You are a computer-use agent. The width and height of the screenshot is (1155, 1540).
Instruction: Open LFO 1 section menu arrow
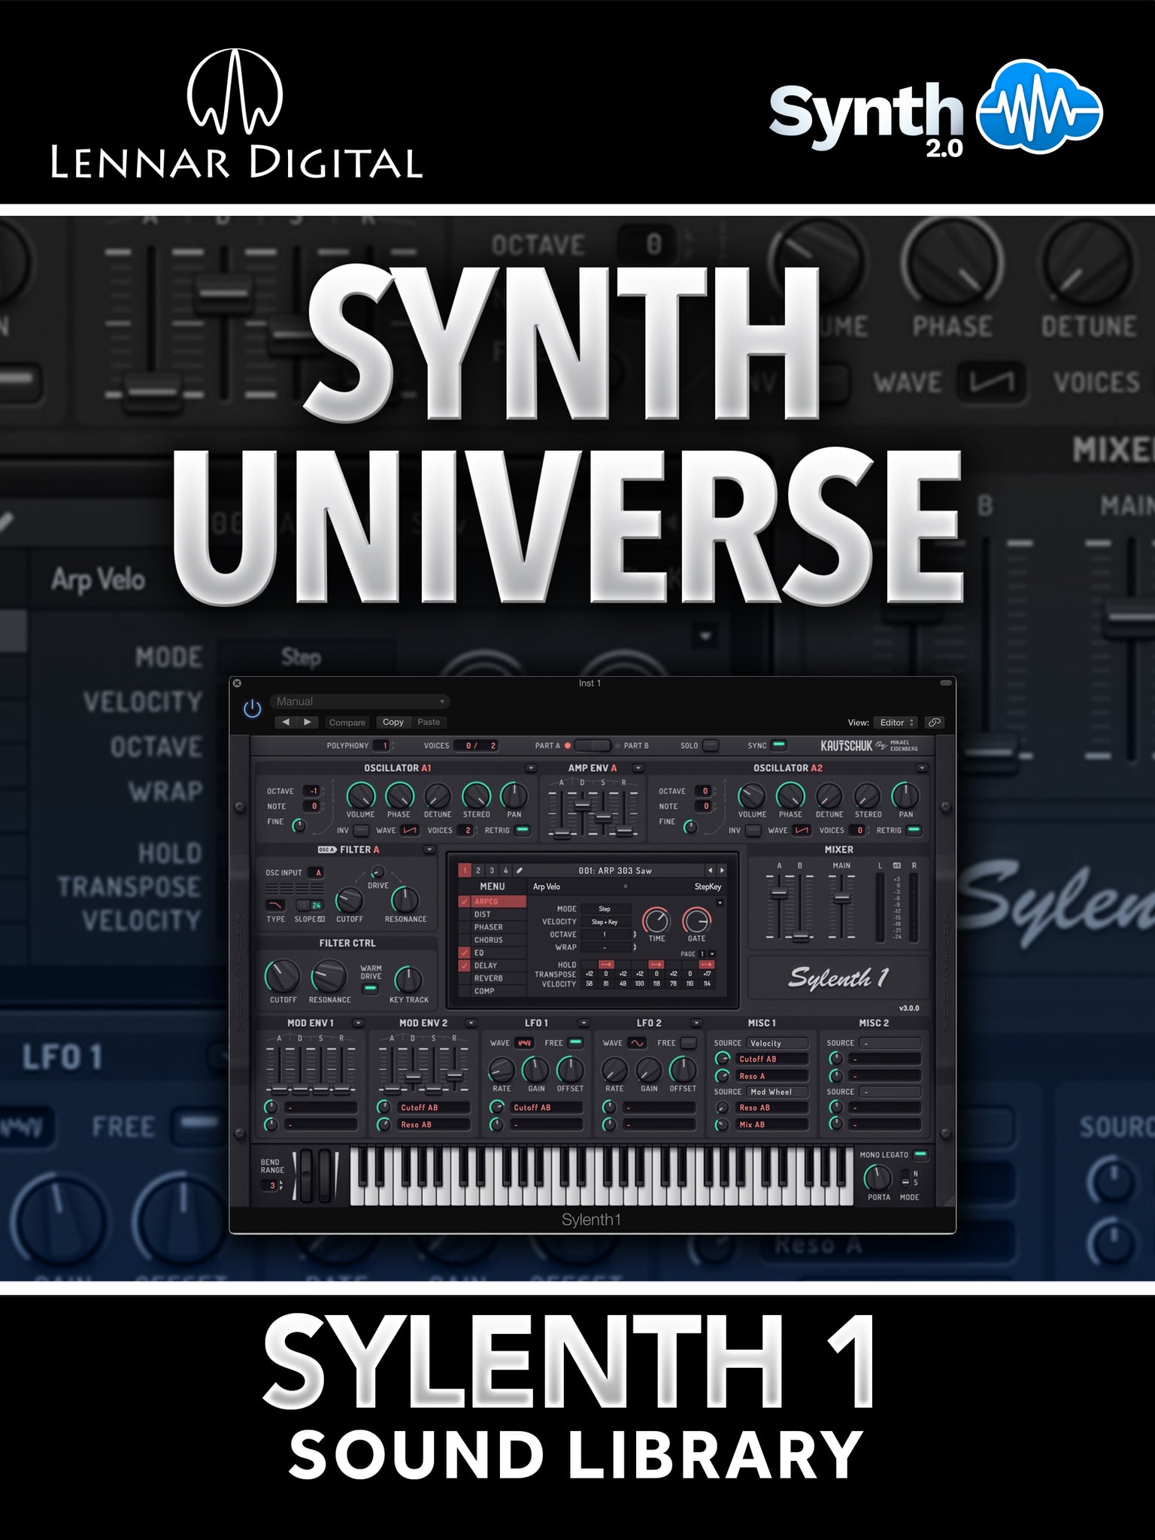[584, 1023]
